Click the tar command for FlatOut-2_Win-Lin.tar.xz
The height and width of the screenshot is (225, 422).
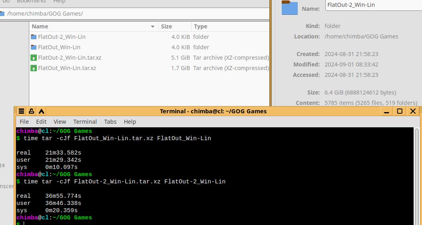coord(125,182)
